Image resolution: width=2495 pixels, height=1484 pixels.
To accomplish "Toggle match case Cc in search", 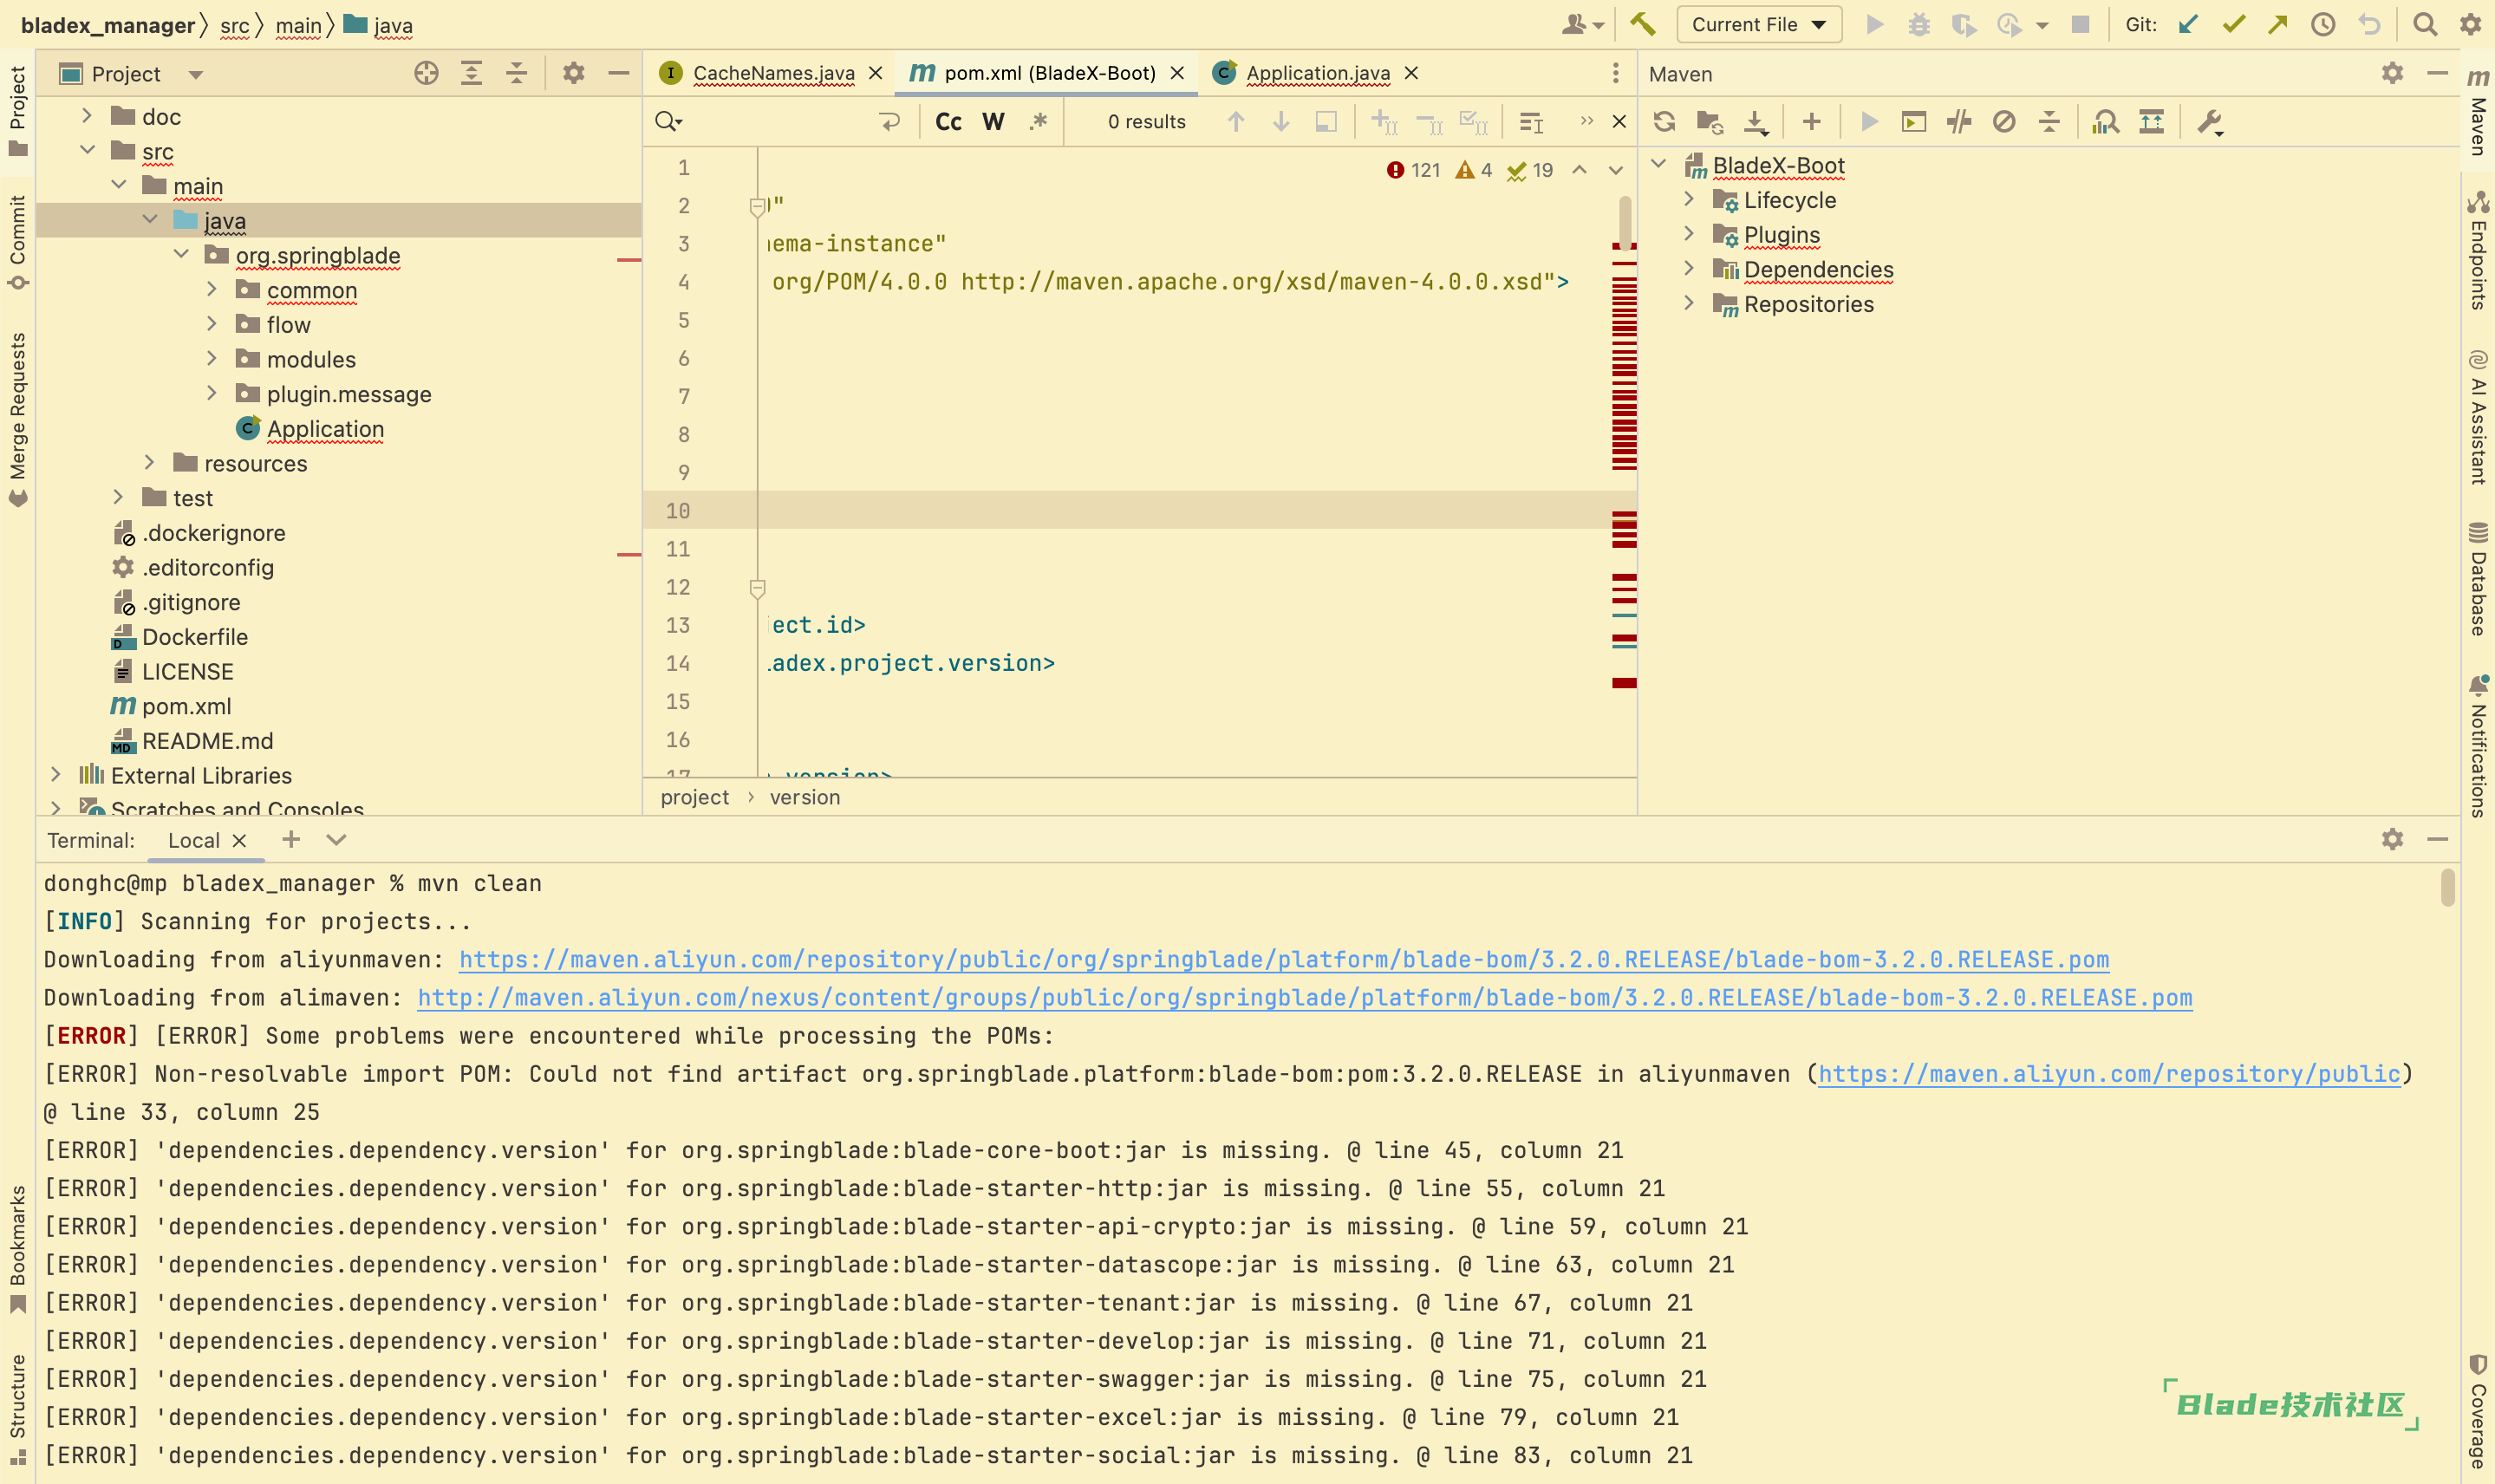I will 948,122.
